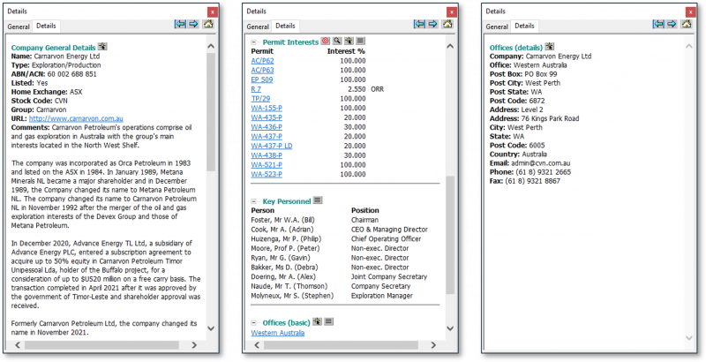The width and height of the screenshot is (706, 362).
Task: Collapse the Key Personnel section
Action: click(x=253, y=201)
